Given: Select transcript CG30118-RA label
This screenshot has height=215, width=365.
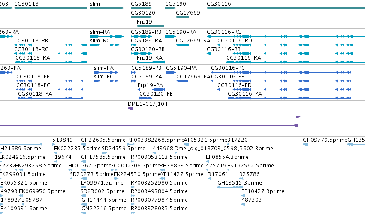Looking at the screenshot, I should pos(33,57).
